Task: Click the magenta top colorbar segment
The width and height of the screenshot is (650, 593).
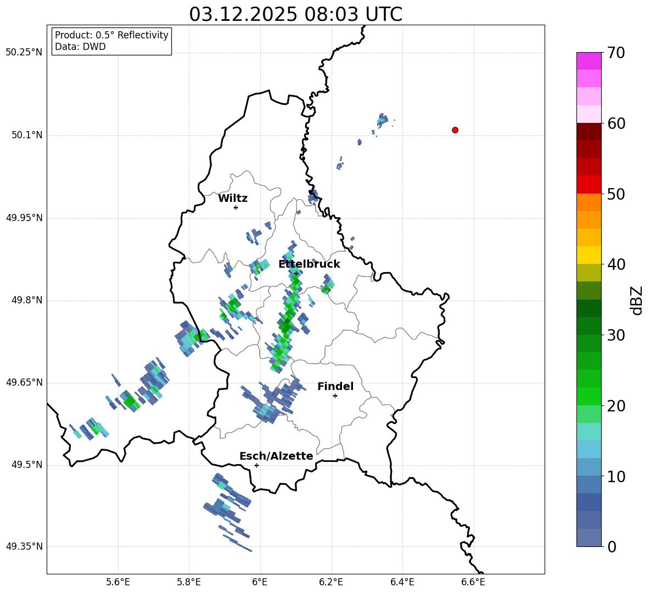Action: [589, 61]
